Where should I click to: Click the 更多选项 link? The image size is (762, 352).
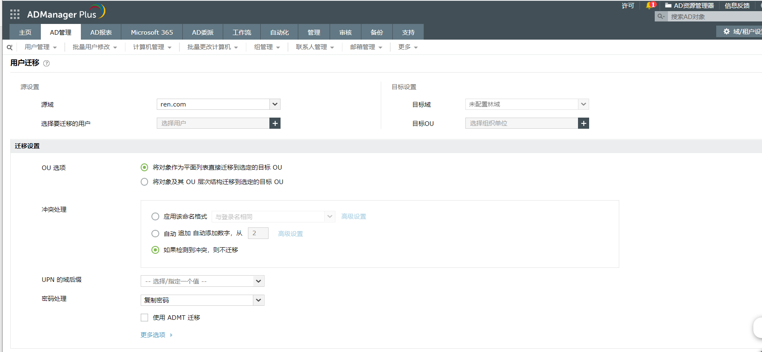pos(153,335)
